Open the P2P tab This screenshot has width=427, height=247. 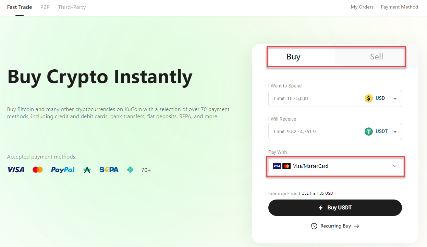point(45,7)
